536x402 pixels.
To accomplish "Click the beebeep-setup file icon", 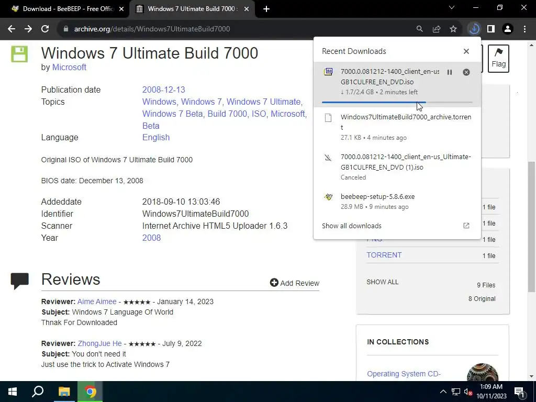I will 329,197.
